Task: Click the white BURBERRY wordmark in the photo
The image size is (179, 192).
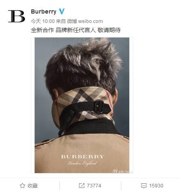Action: pyautogui.click(x=83, y=157)
